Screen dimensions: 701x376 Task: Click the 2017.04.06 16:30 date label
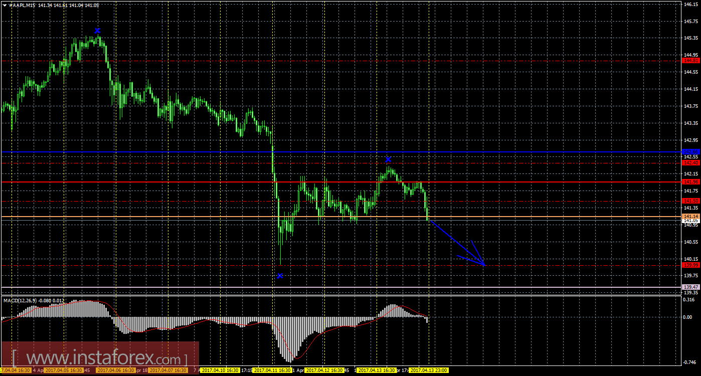[116, 370]
